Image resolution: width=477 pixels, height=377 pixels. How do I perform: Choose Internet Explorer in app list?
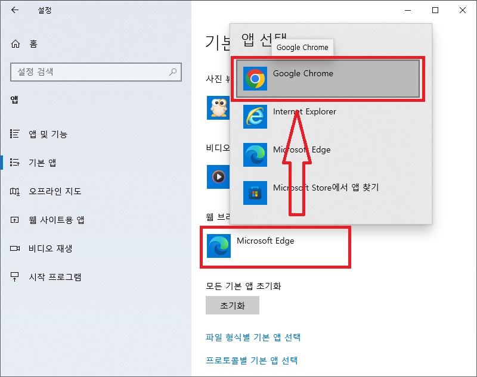pos(327,117)
